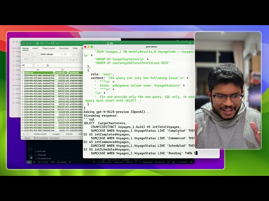This screenshot has height=201, width=269.
Task: Open the weekly-results sheet tab
Action: pyautogui.click(x=40, y=134)
